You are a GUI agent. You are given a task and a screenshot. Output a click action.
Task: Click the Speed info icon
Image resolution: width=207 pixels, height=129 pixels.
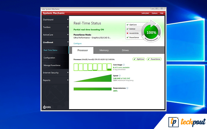pyautogui.click(x=120, y=76)
